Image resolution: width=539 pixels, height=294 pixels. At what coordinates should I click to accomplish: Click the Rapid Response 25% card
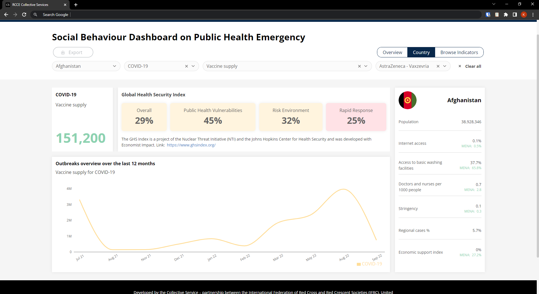pyautogui.click(x=356, y=117)
